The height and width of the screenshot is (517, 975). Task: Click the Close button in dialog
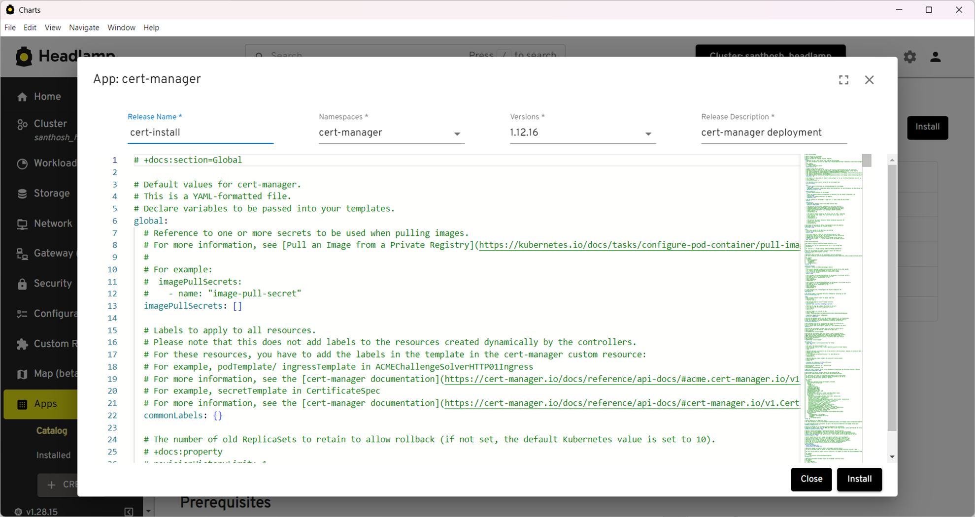coord(811,479)
